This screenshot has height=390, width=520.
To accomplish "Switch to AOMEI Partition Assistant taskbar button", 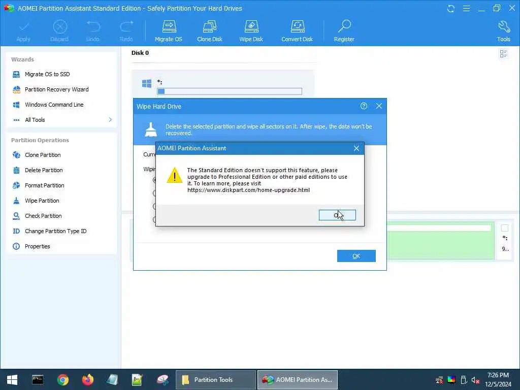I will pyautogui.click(x=298, y=380).
